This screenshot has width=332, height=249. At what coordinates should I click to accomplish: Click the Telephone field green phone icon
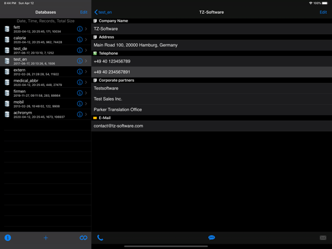95,54
